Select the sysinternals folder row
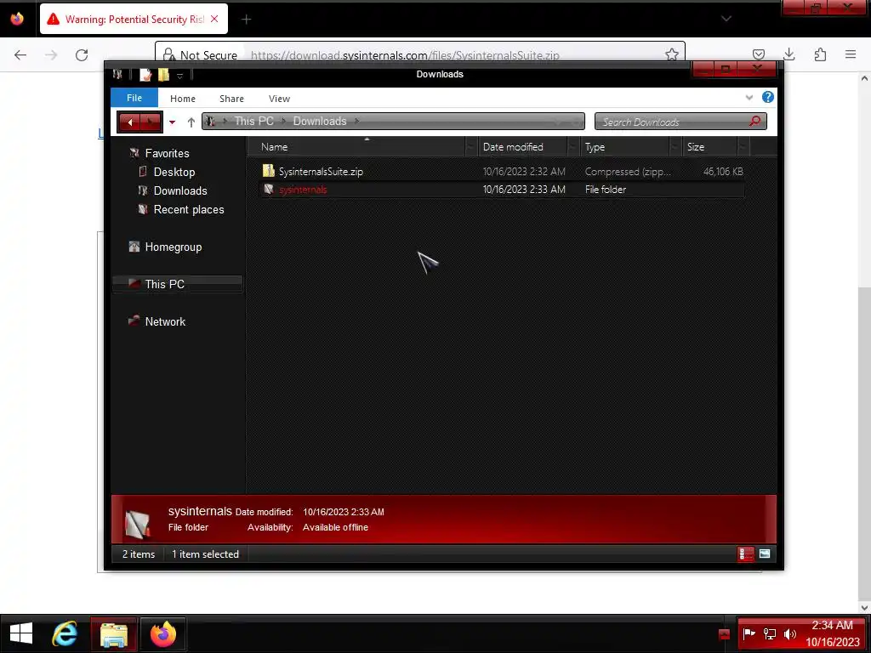 pyautogui.click(x=502, y=190)
